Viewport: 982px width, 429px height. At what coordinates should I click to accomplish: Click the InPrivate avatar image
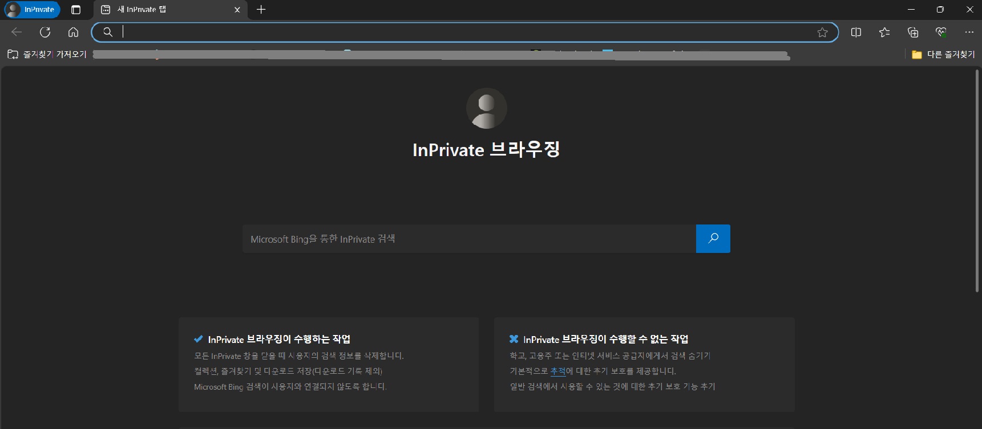click(487, 108)
